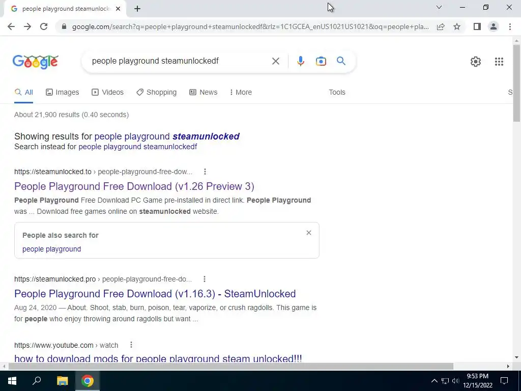
Task: Click the steamunlocked.pro result URL text
Action: point(103,279)
